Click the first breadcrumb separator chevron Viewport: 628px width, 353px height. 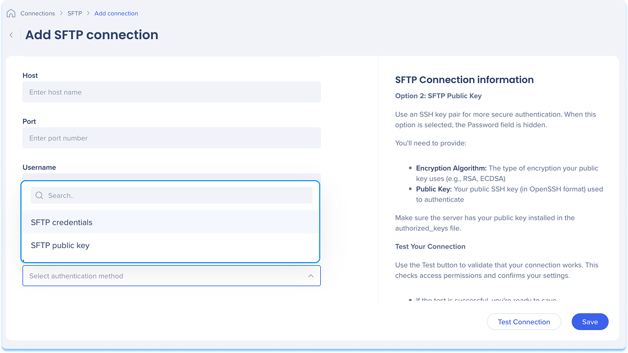pos(61,13)
